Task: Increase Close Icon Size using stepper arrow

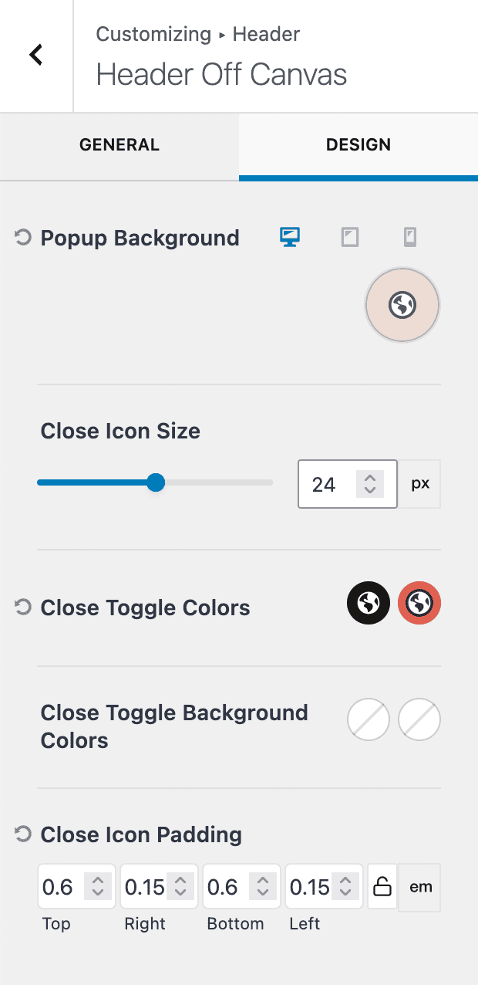Action: pos(370,477)
